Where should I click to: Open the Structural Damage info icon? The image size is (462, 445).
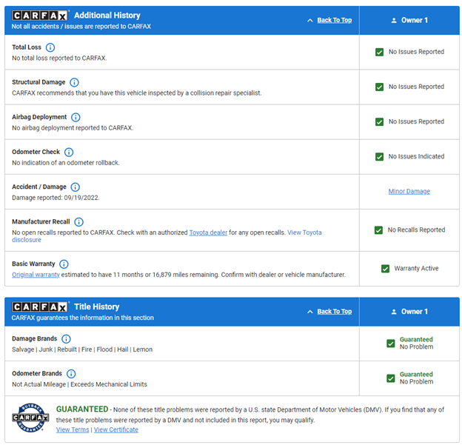pos(74,82)
